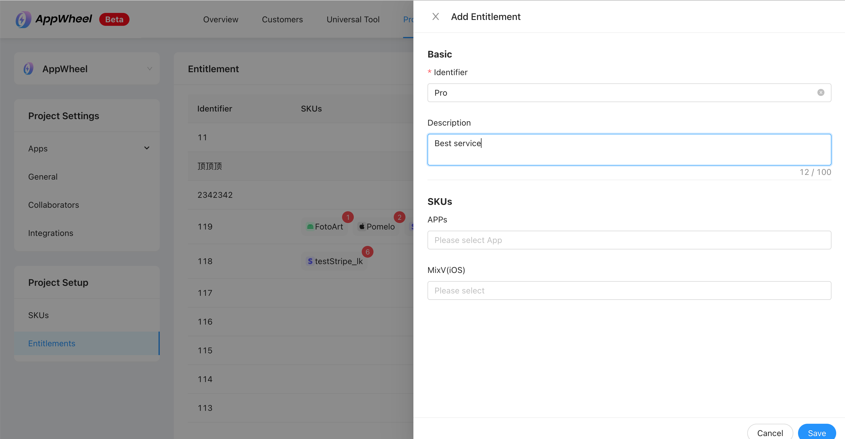Click the FotoArt Android SKU tag
The height and width of the screenshot is (439, 845).
[325, 227]
